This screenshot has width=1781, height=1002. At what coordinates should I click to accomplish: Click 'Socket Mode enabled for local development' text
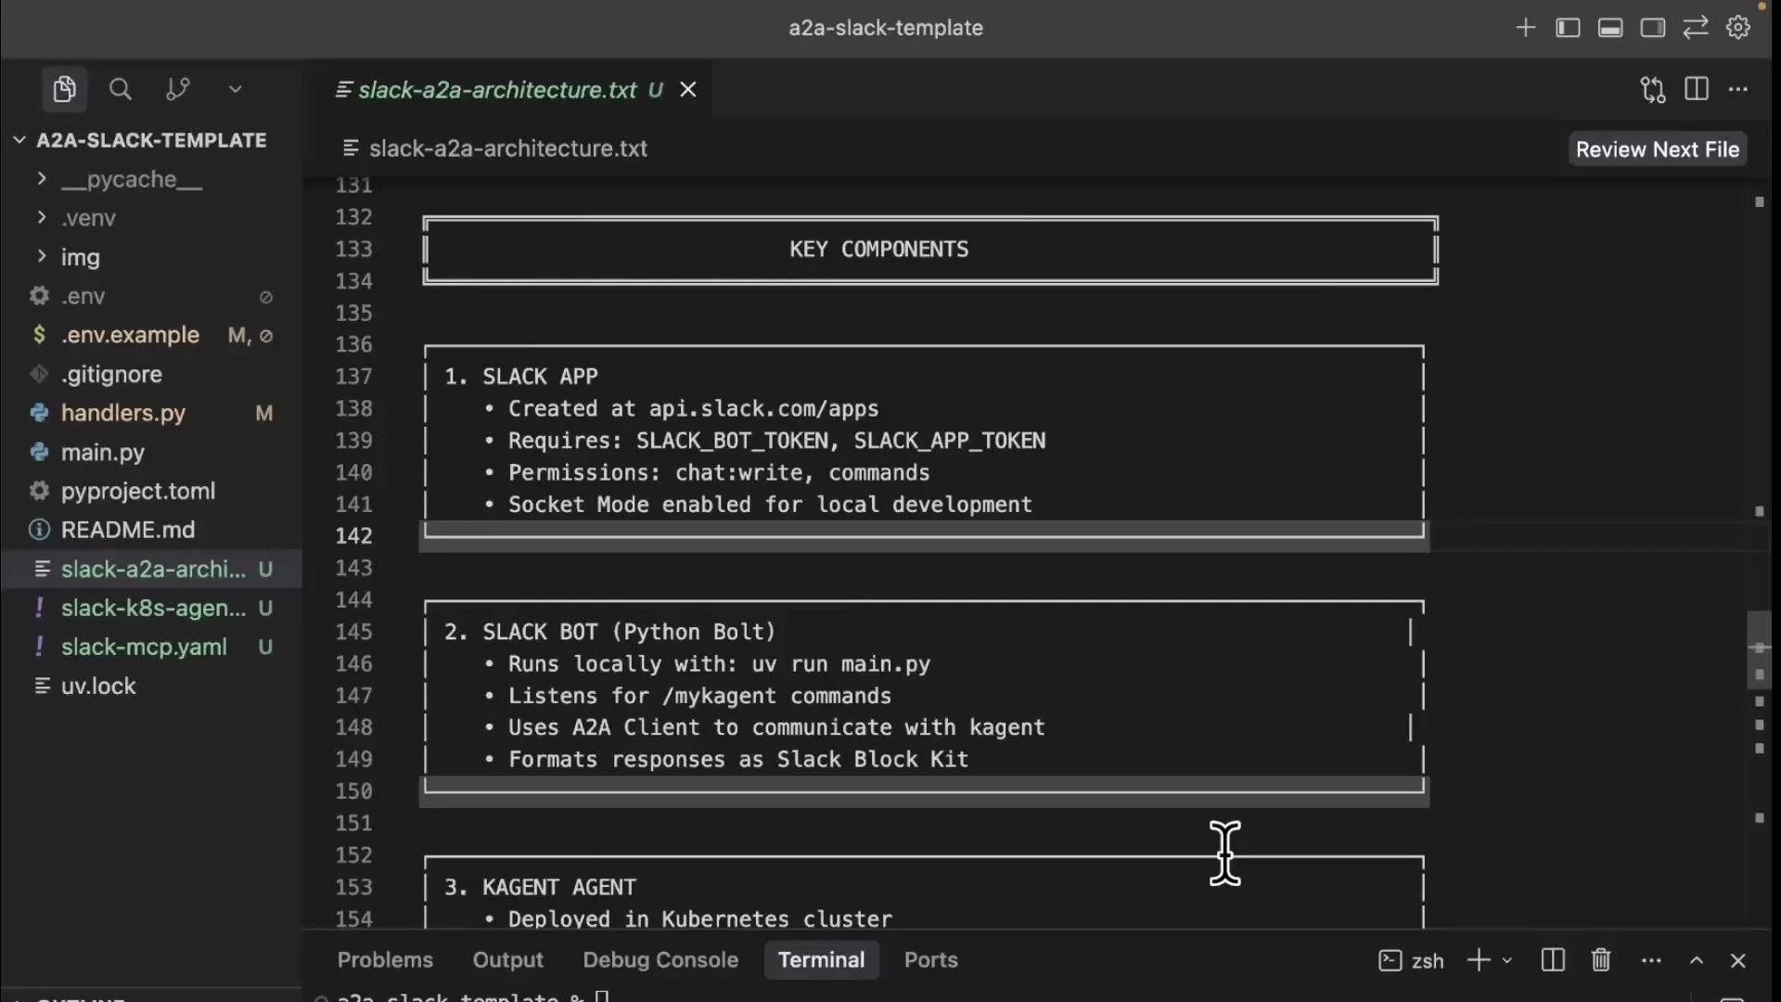(x=770, y=504)
